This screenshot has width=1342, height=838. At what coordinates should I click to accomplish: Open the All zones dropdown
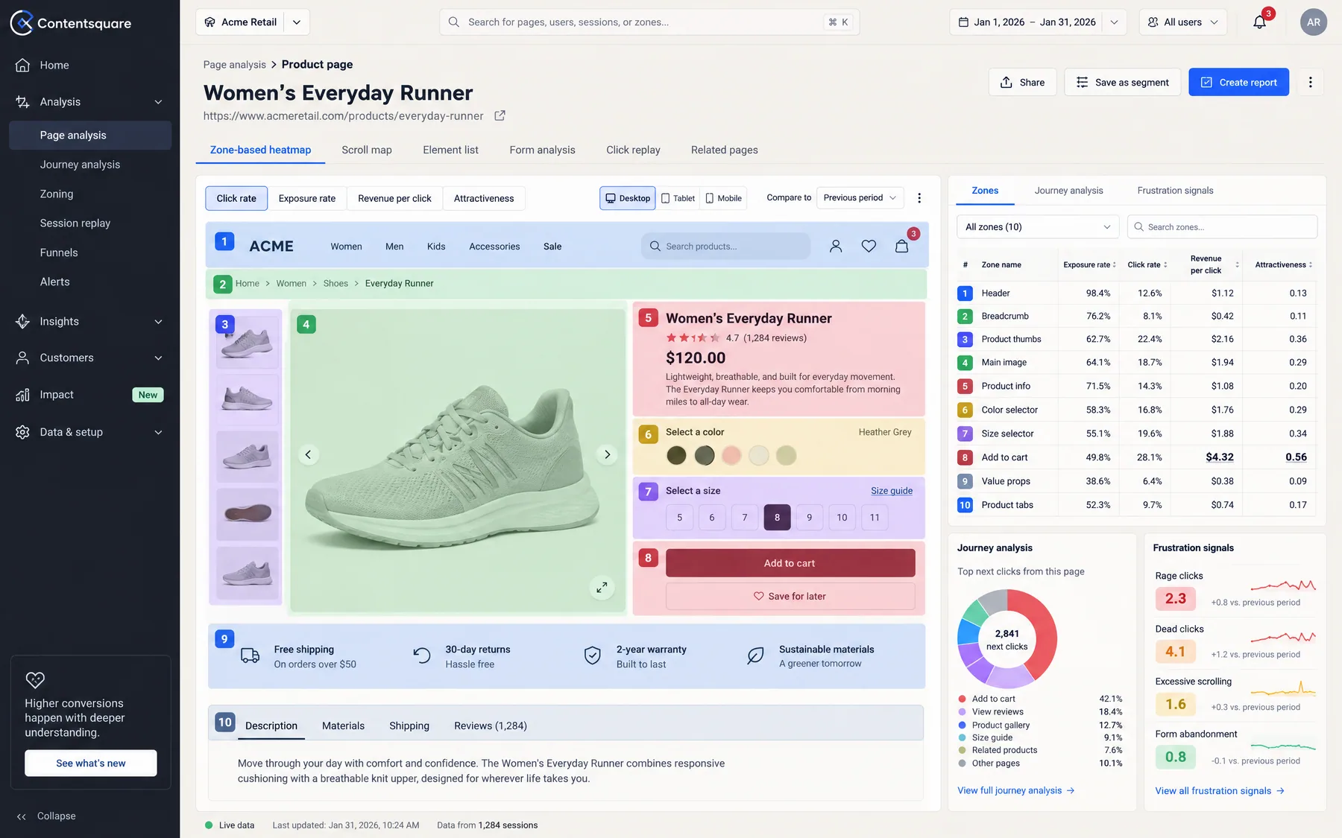click(x=1037, y=227)
